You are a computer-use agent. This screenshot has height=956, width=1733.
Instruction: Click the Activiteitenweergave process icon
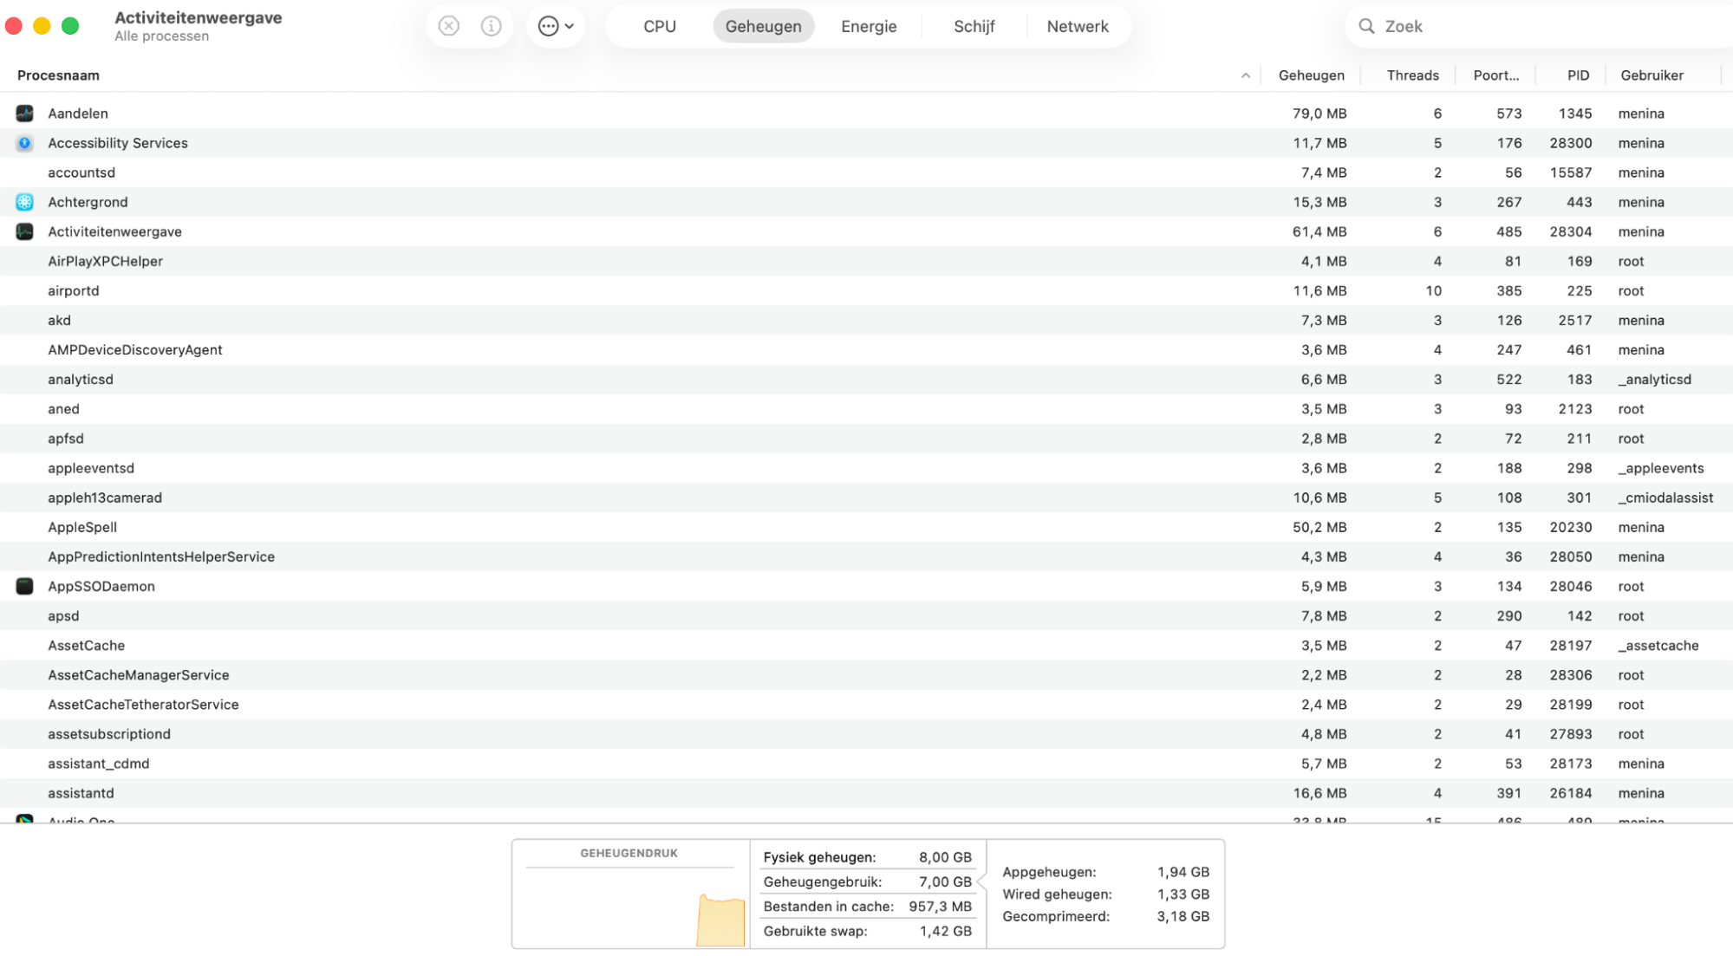pyautogui.click(x=24, y=231)
